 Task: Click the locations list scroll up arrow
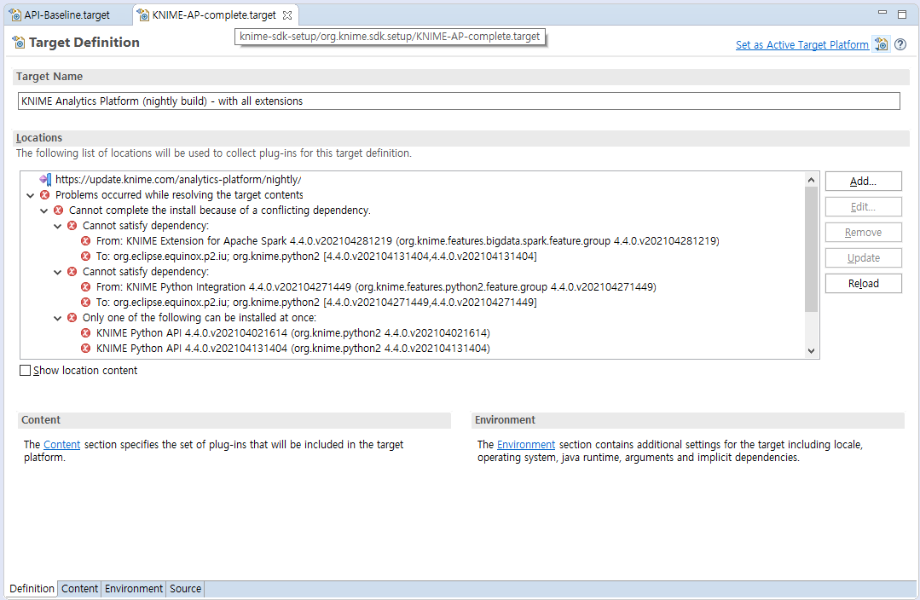coord(811,180)
